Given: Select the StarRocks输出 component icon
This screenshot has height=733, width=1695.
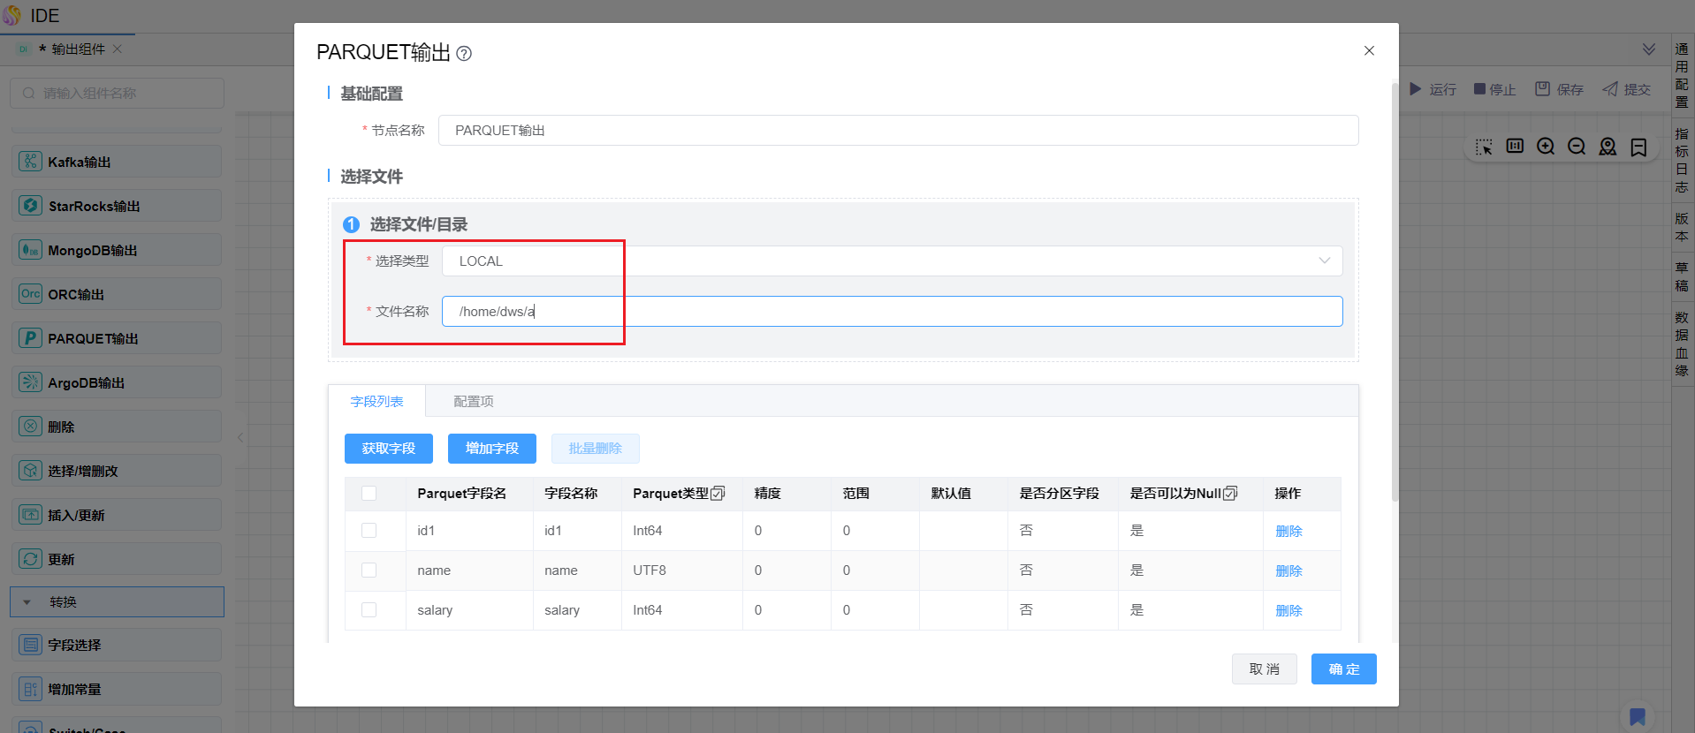Looking at the screenshot, I should [31, 206].
